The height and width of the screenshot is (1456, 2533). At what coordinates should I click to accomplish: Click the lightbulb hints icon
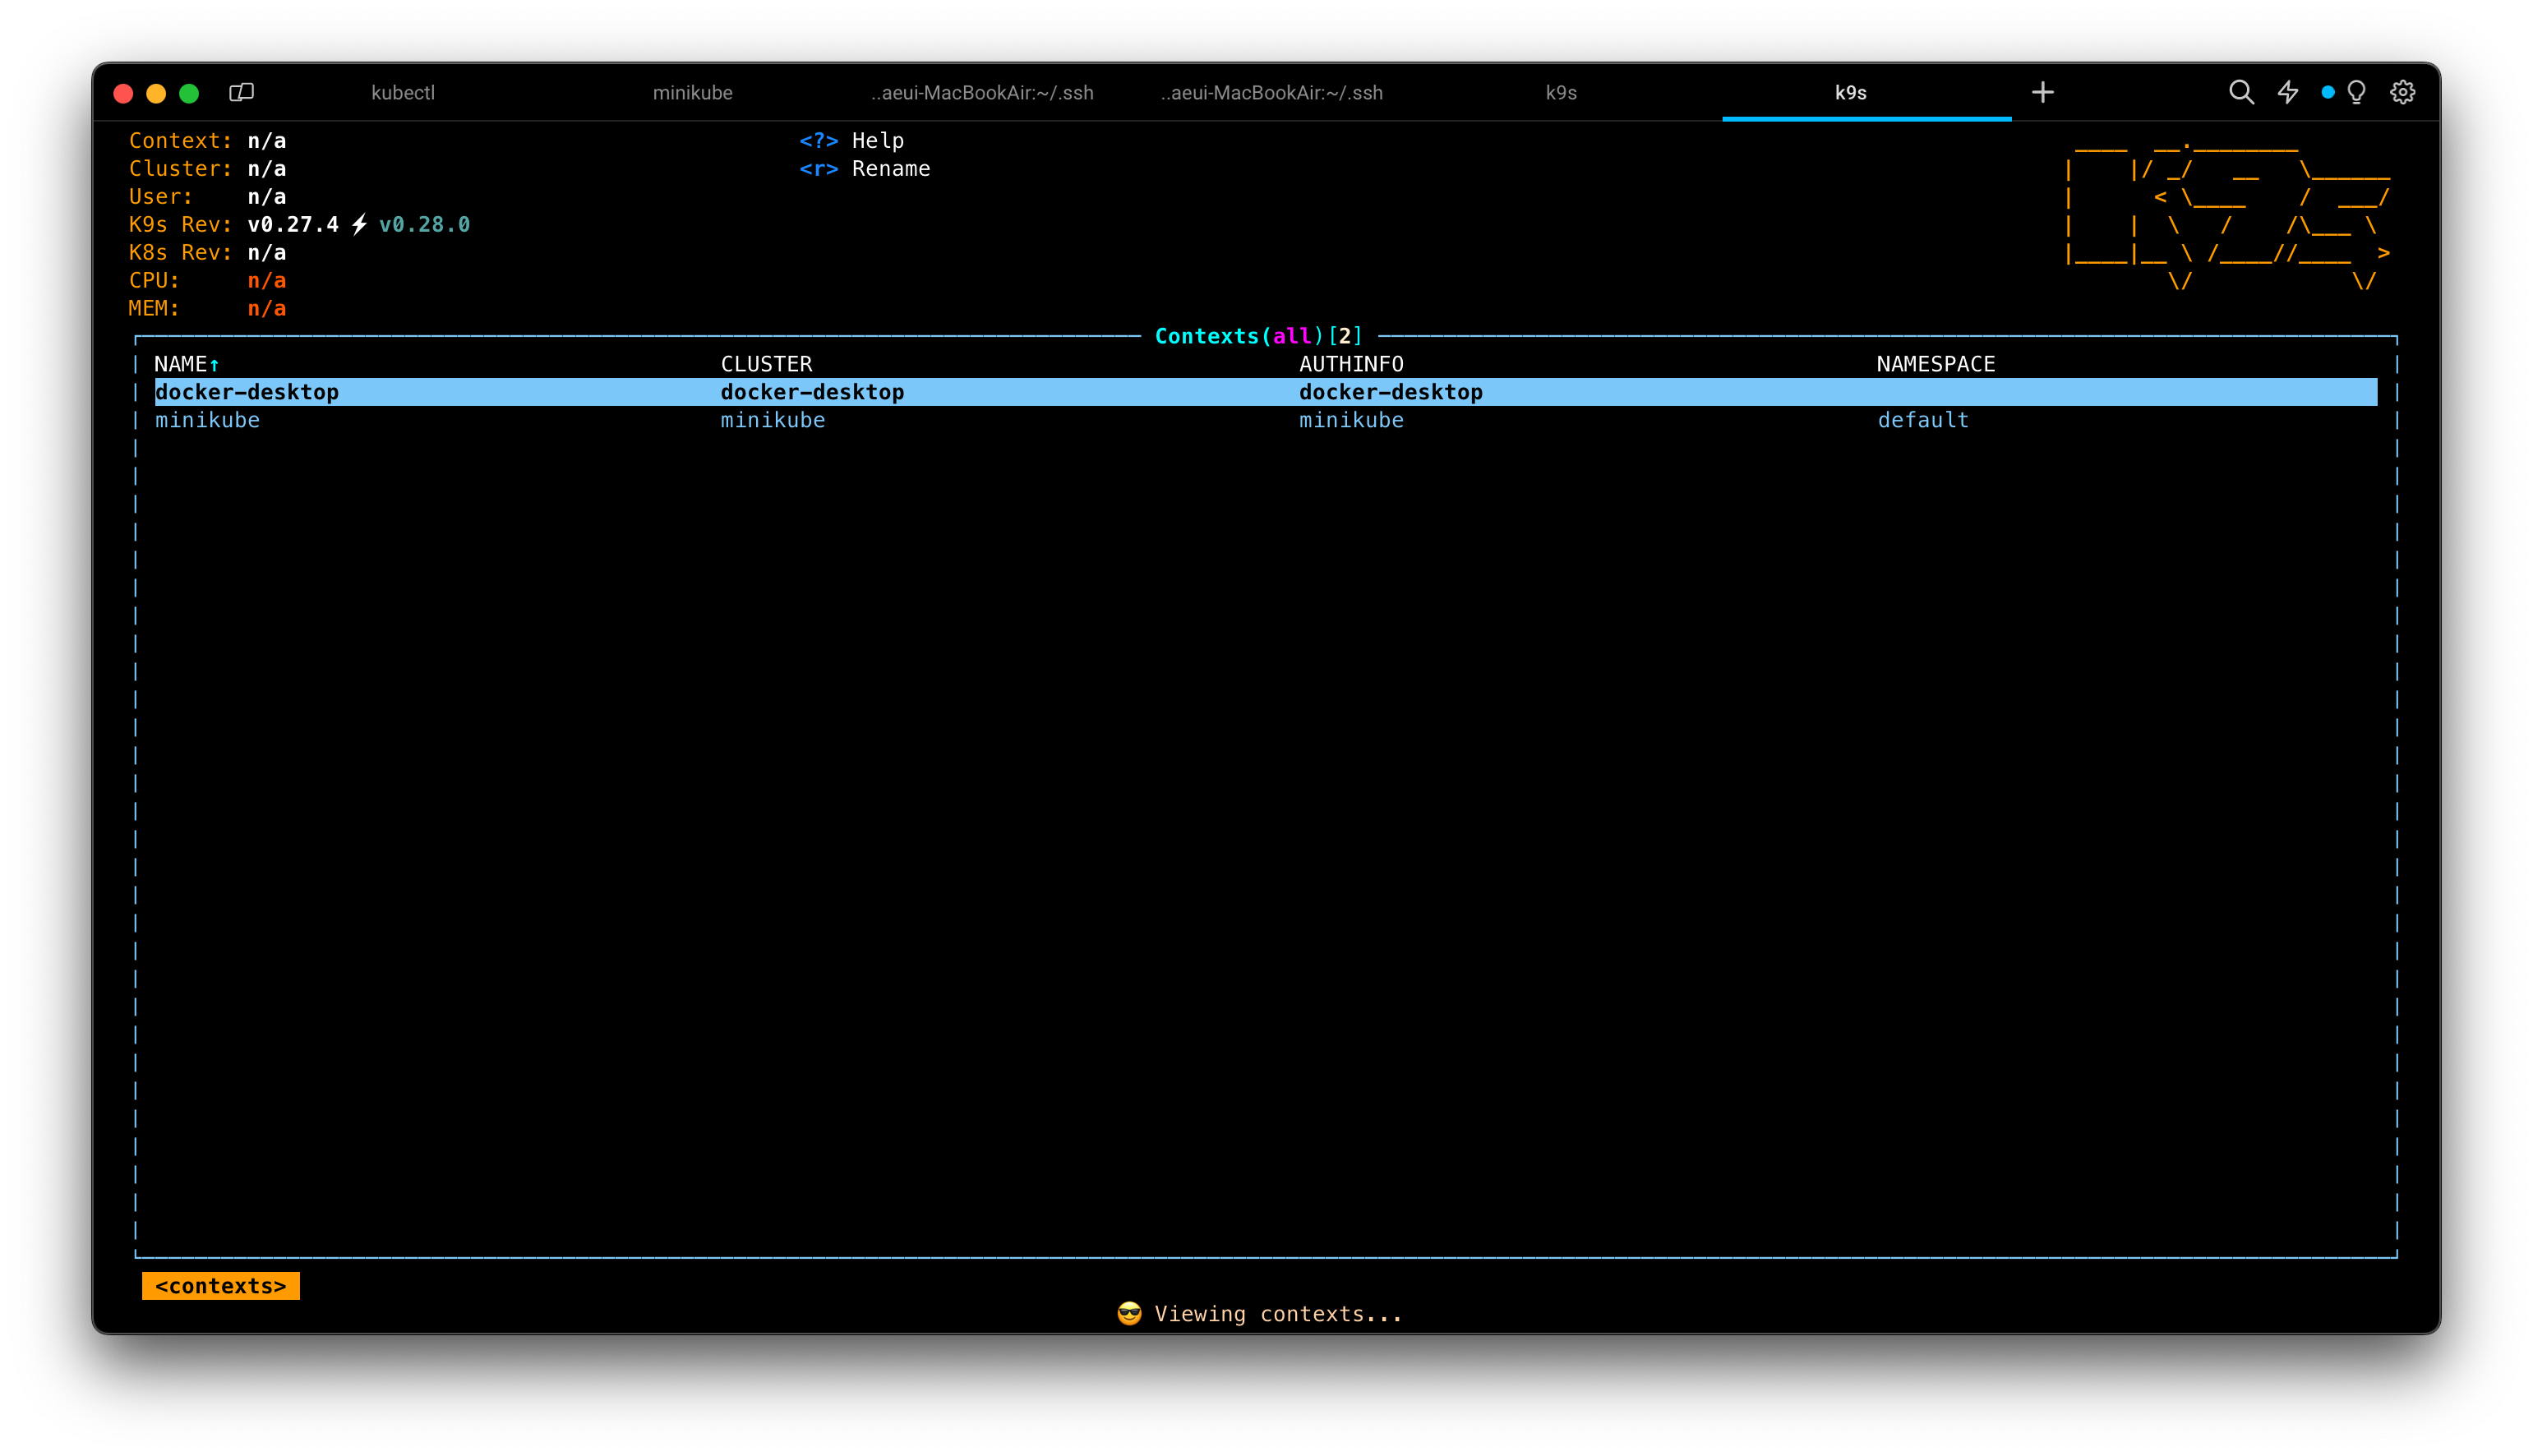[x=2357, y=93]
